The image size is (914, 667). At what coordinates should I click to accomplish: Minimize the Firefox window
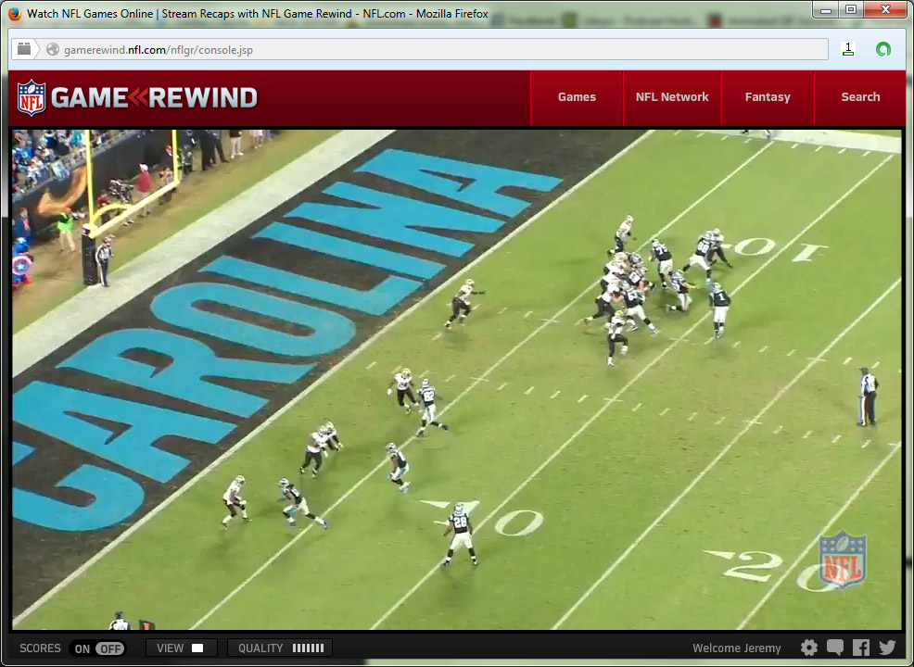pyautogui.click(x=825, y=9)
